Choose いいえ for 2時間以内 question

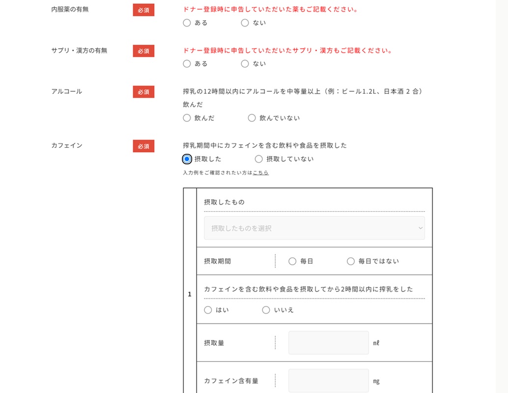pyautogui.click(x=266, y=310)
